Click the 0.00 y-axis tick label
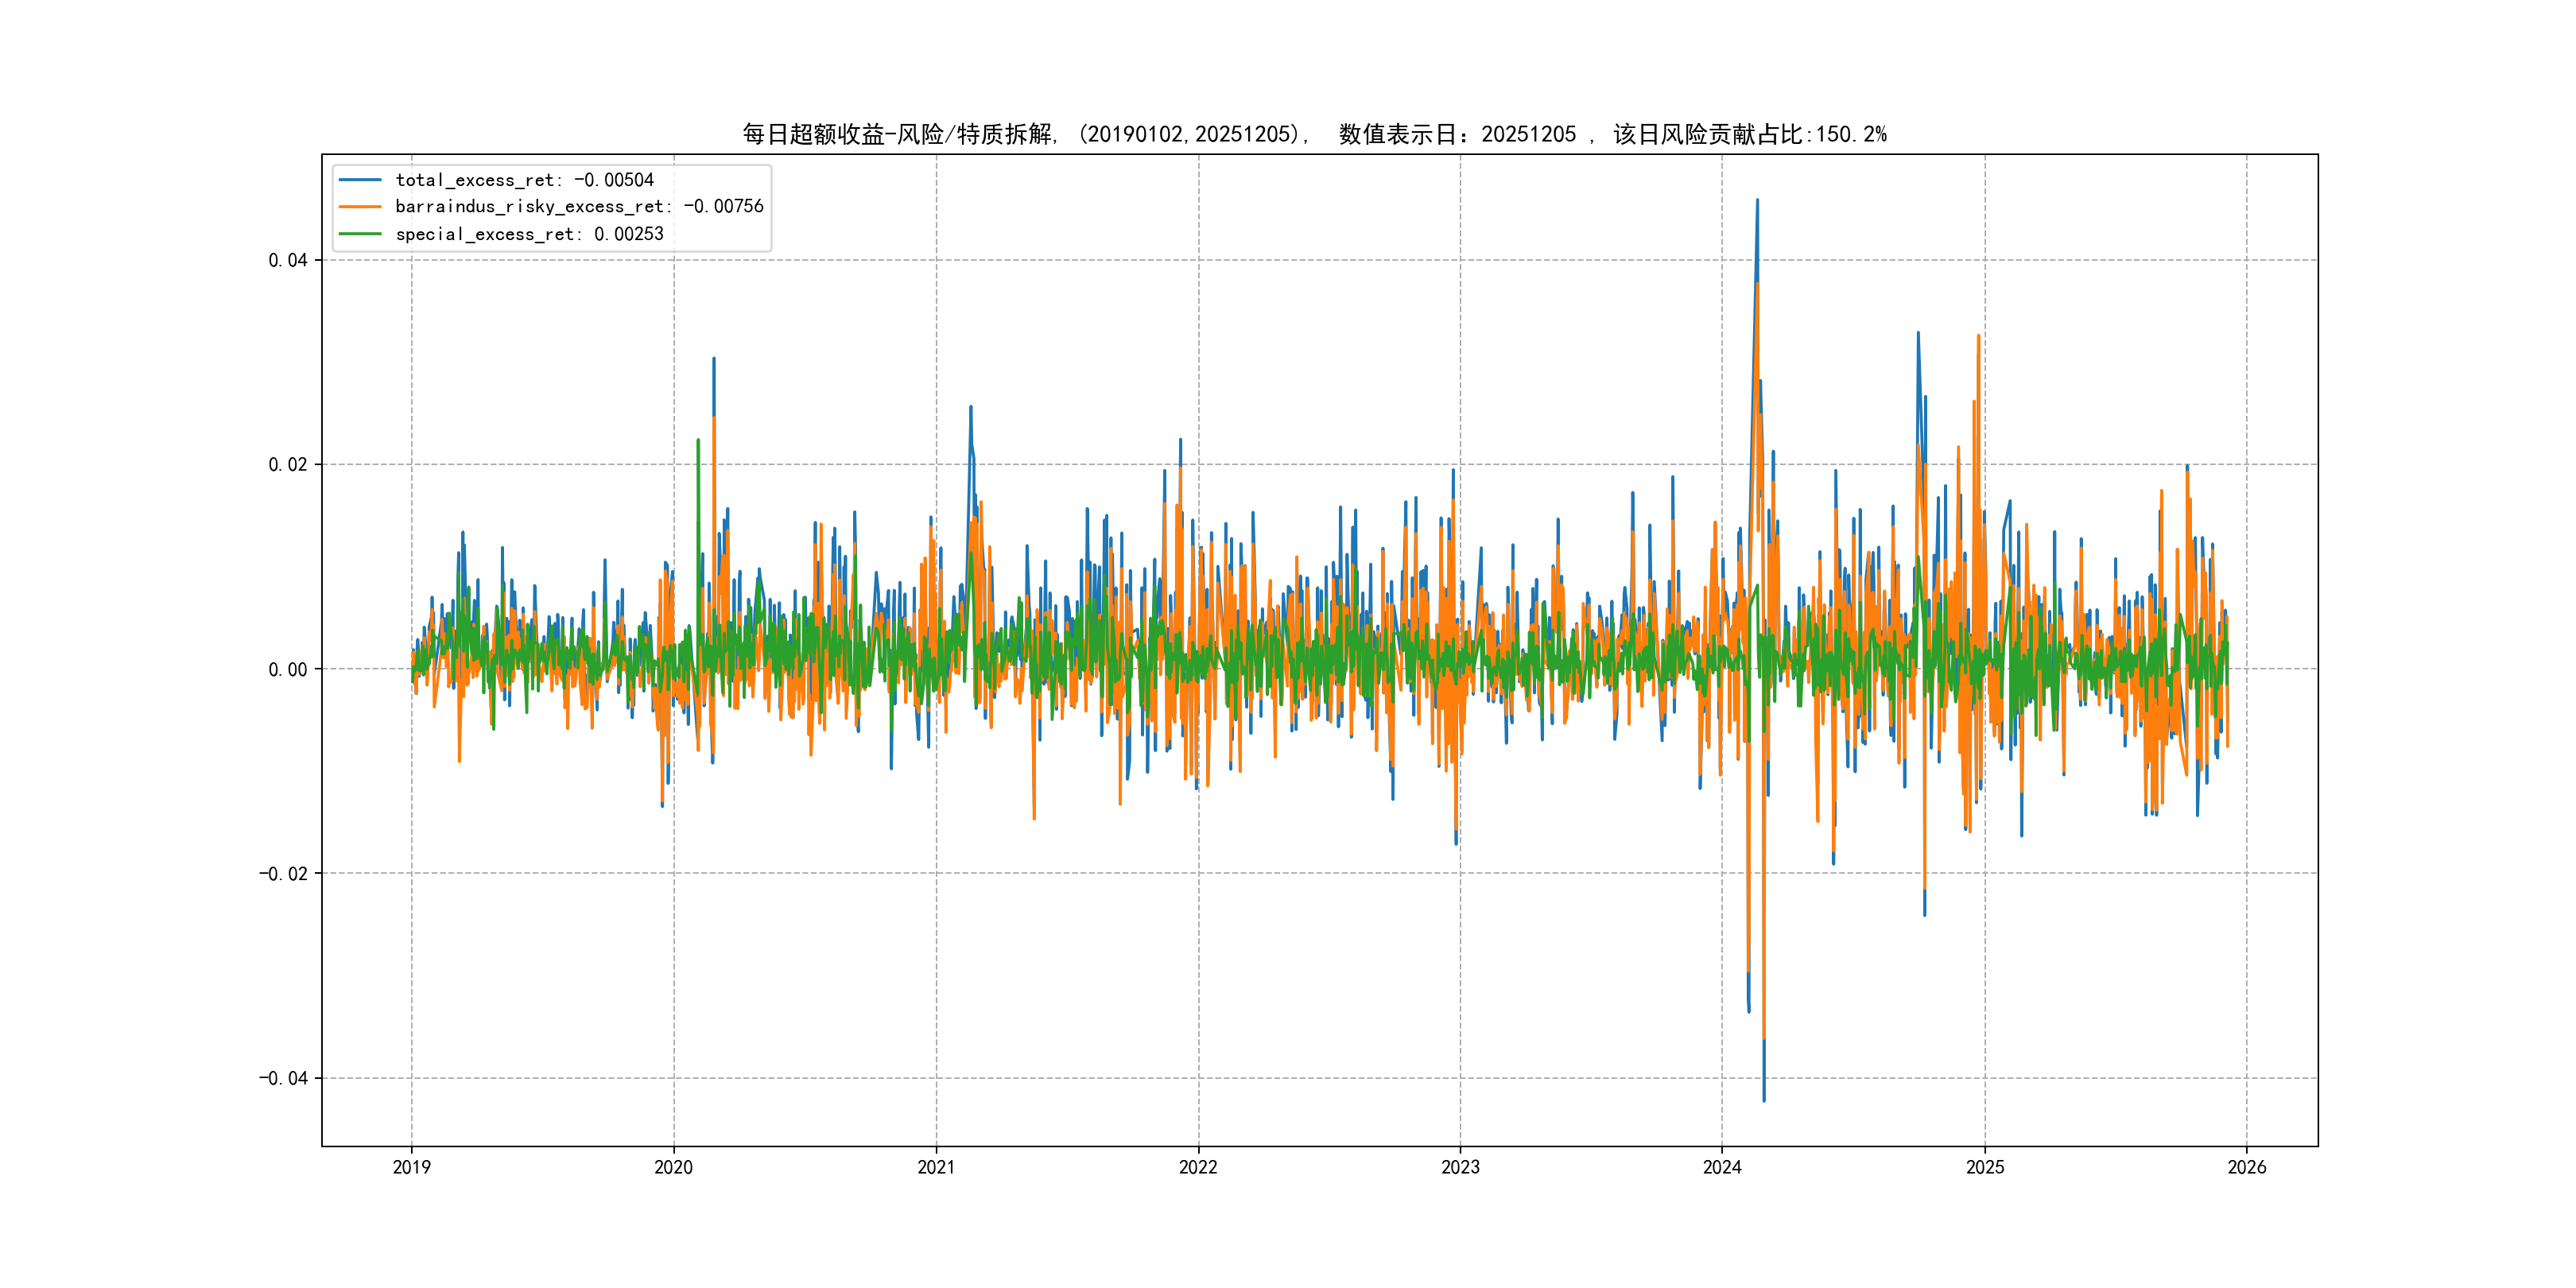 tap(287, 669)
